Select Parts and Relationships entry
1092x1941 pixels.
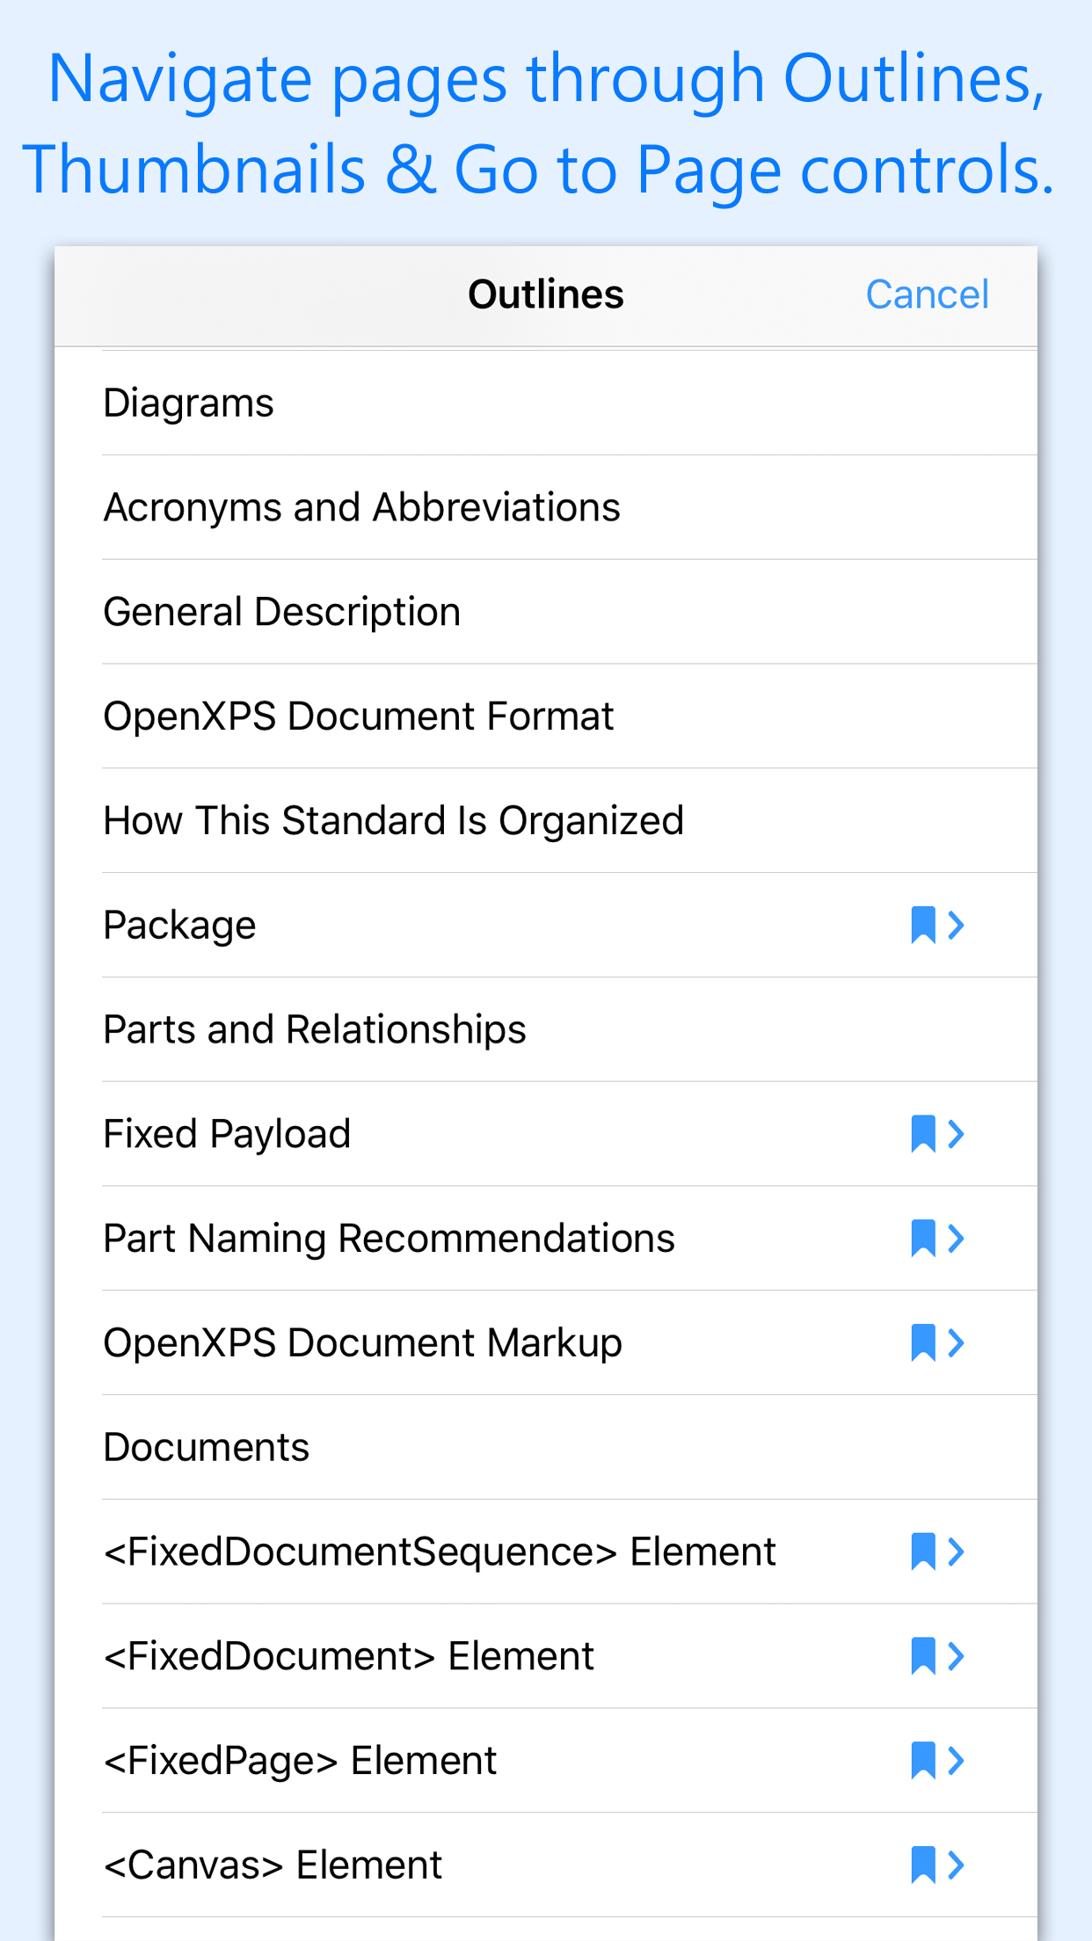click(x=315, y=1029)
